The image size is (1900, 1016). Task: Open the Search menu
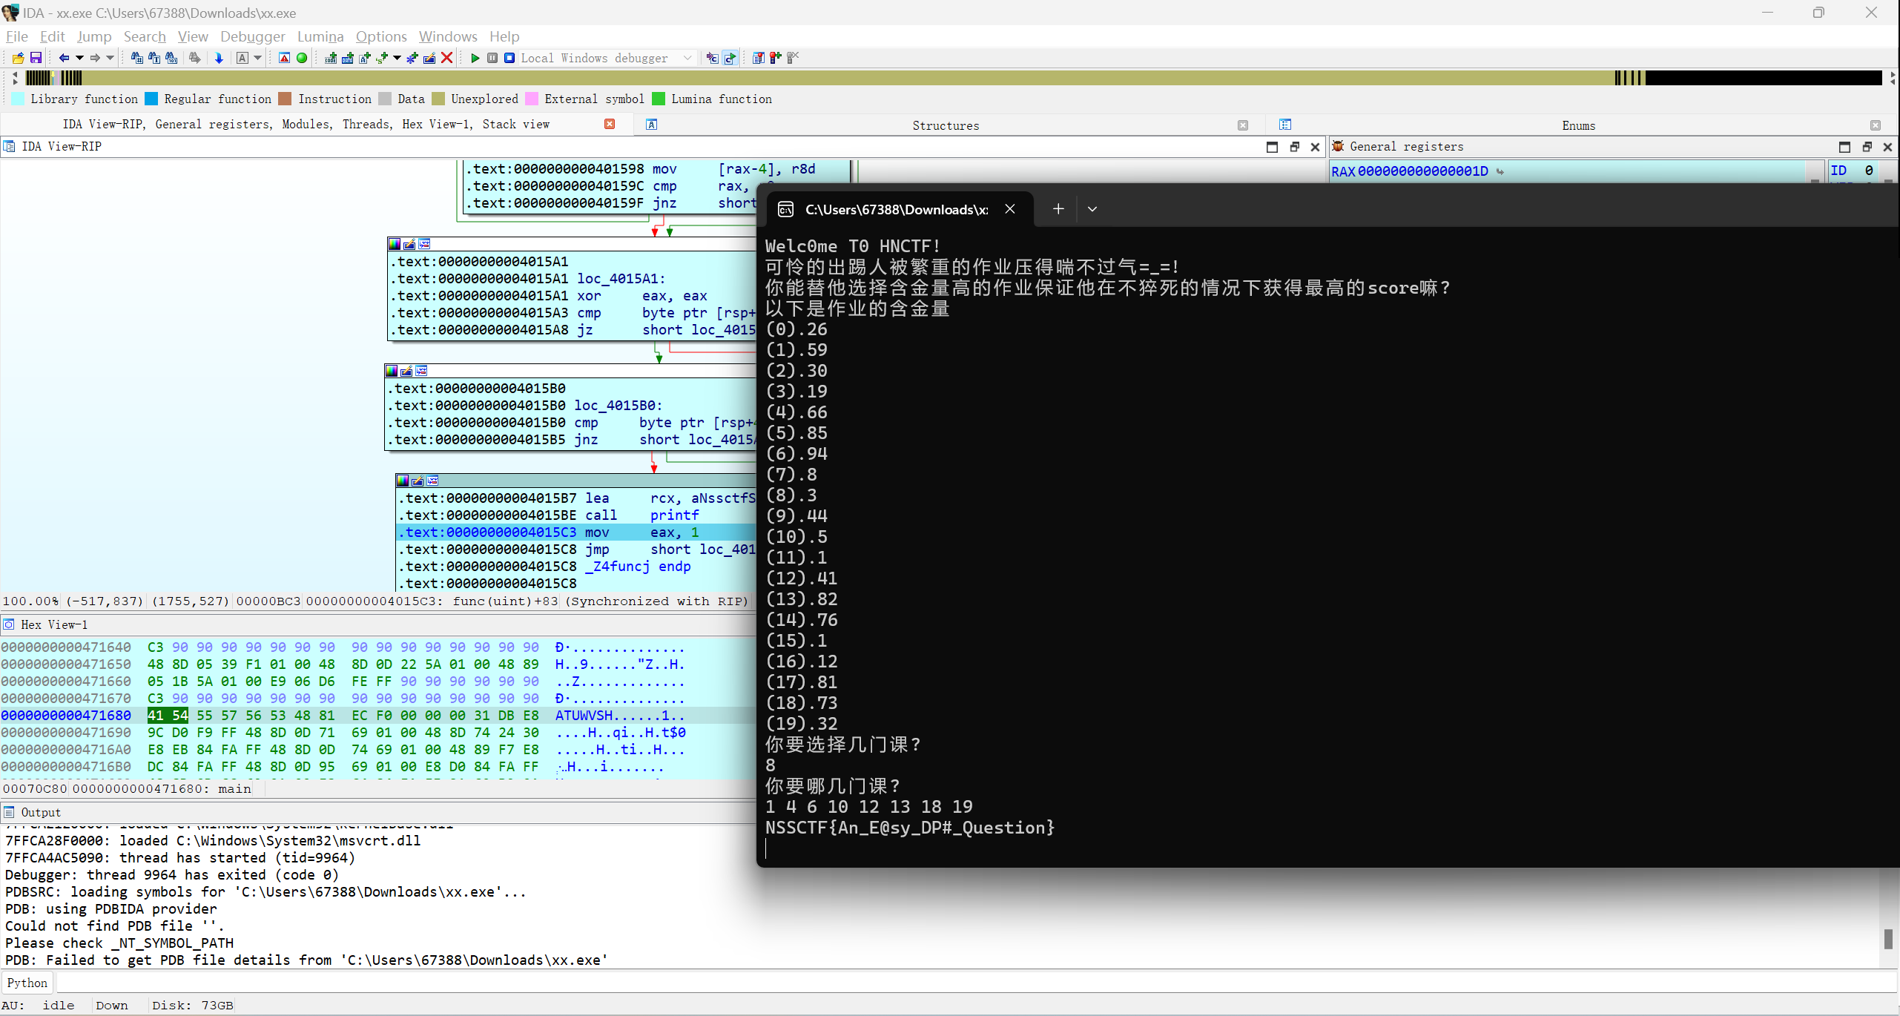[145, 36]
